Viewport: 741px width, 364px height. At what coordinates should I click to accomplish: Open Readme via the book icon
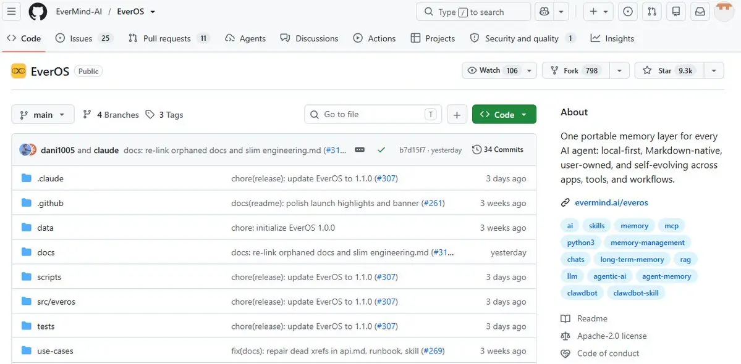[565, 319]
